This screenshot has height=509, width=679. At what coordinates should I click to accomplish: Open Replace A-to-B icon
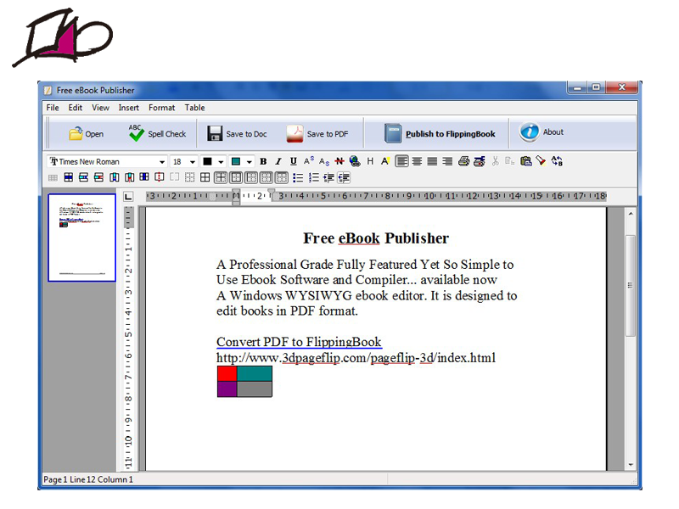point(557,161)
